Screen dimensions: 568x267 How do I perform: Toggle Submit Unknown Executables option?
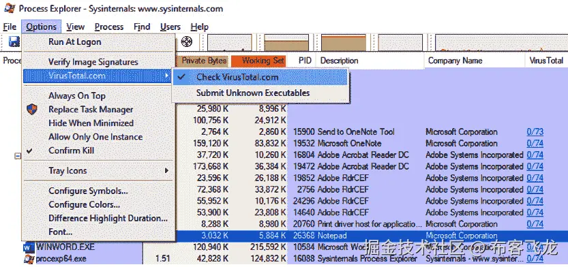coord(260,93)
